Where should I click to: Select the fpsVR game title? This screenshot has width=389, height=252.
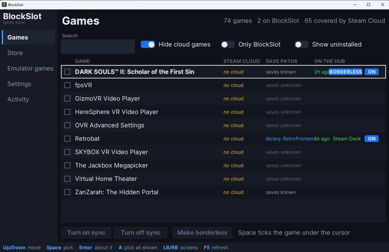(x=84, y=85)
